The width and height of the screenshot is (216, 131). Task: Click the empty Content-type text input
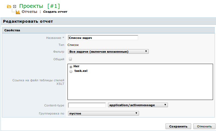pyautogui.click(x=87, y=105)
